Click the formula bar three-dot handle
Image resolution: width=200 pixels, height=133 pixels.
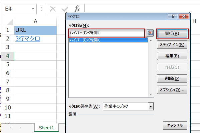[42, 9]
